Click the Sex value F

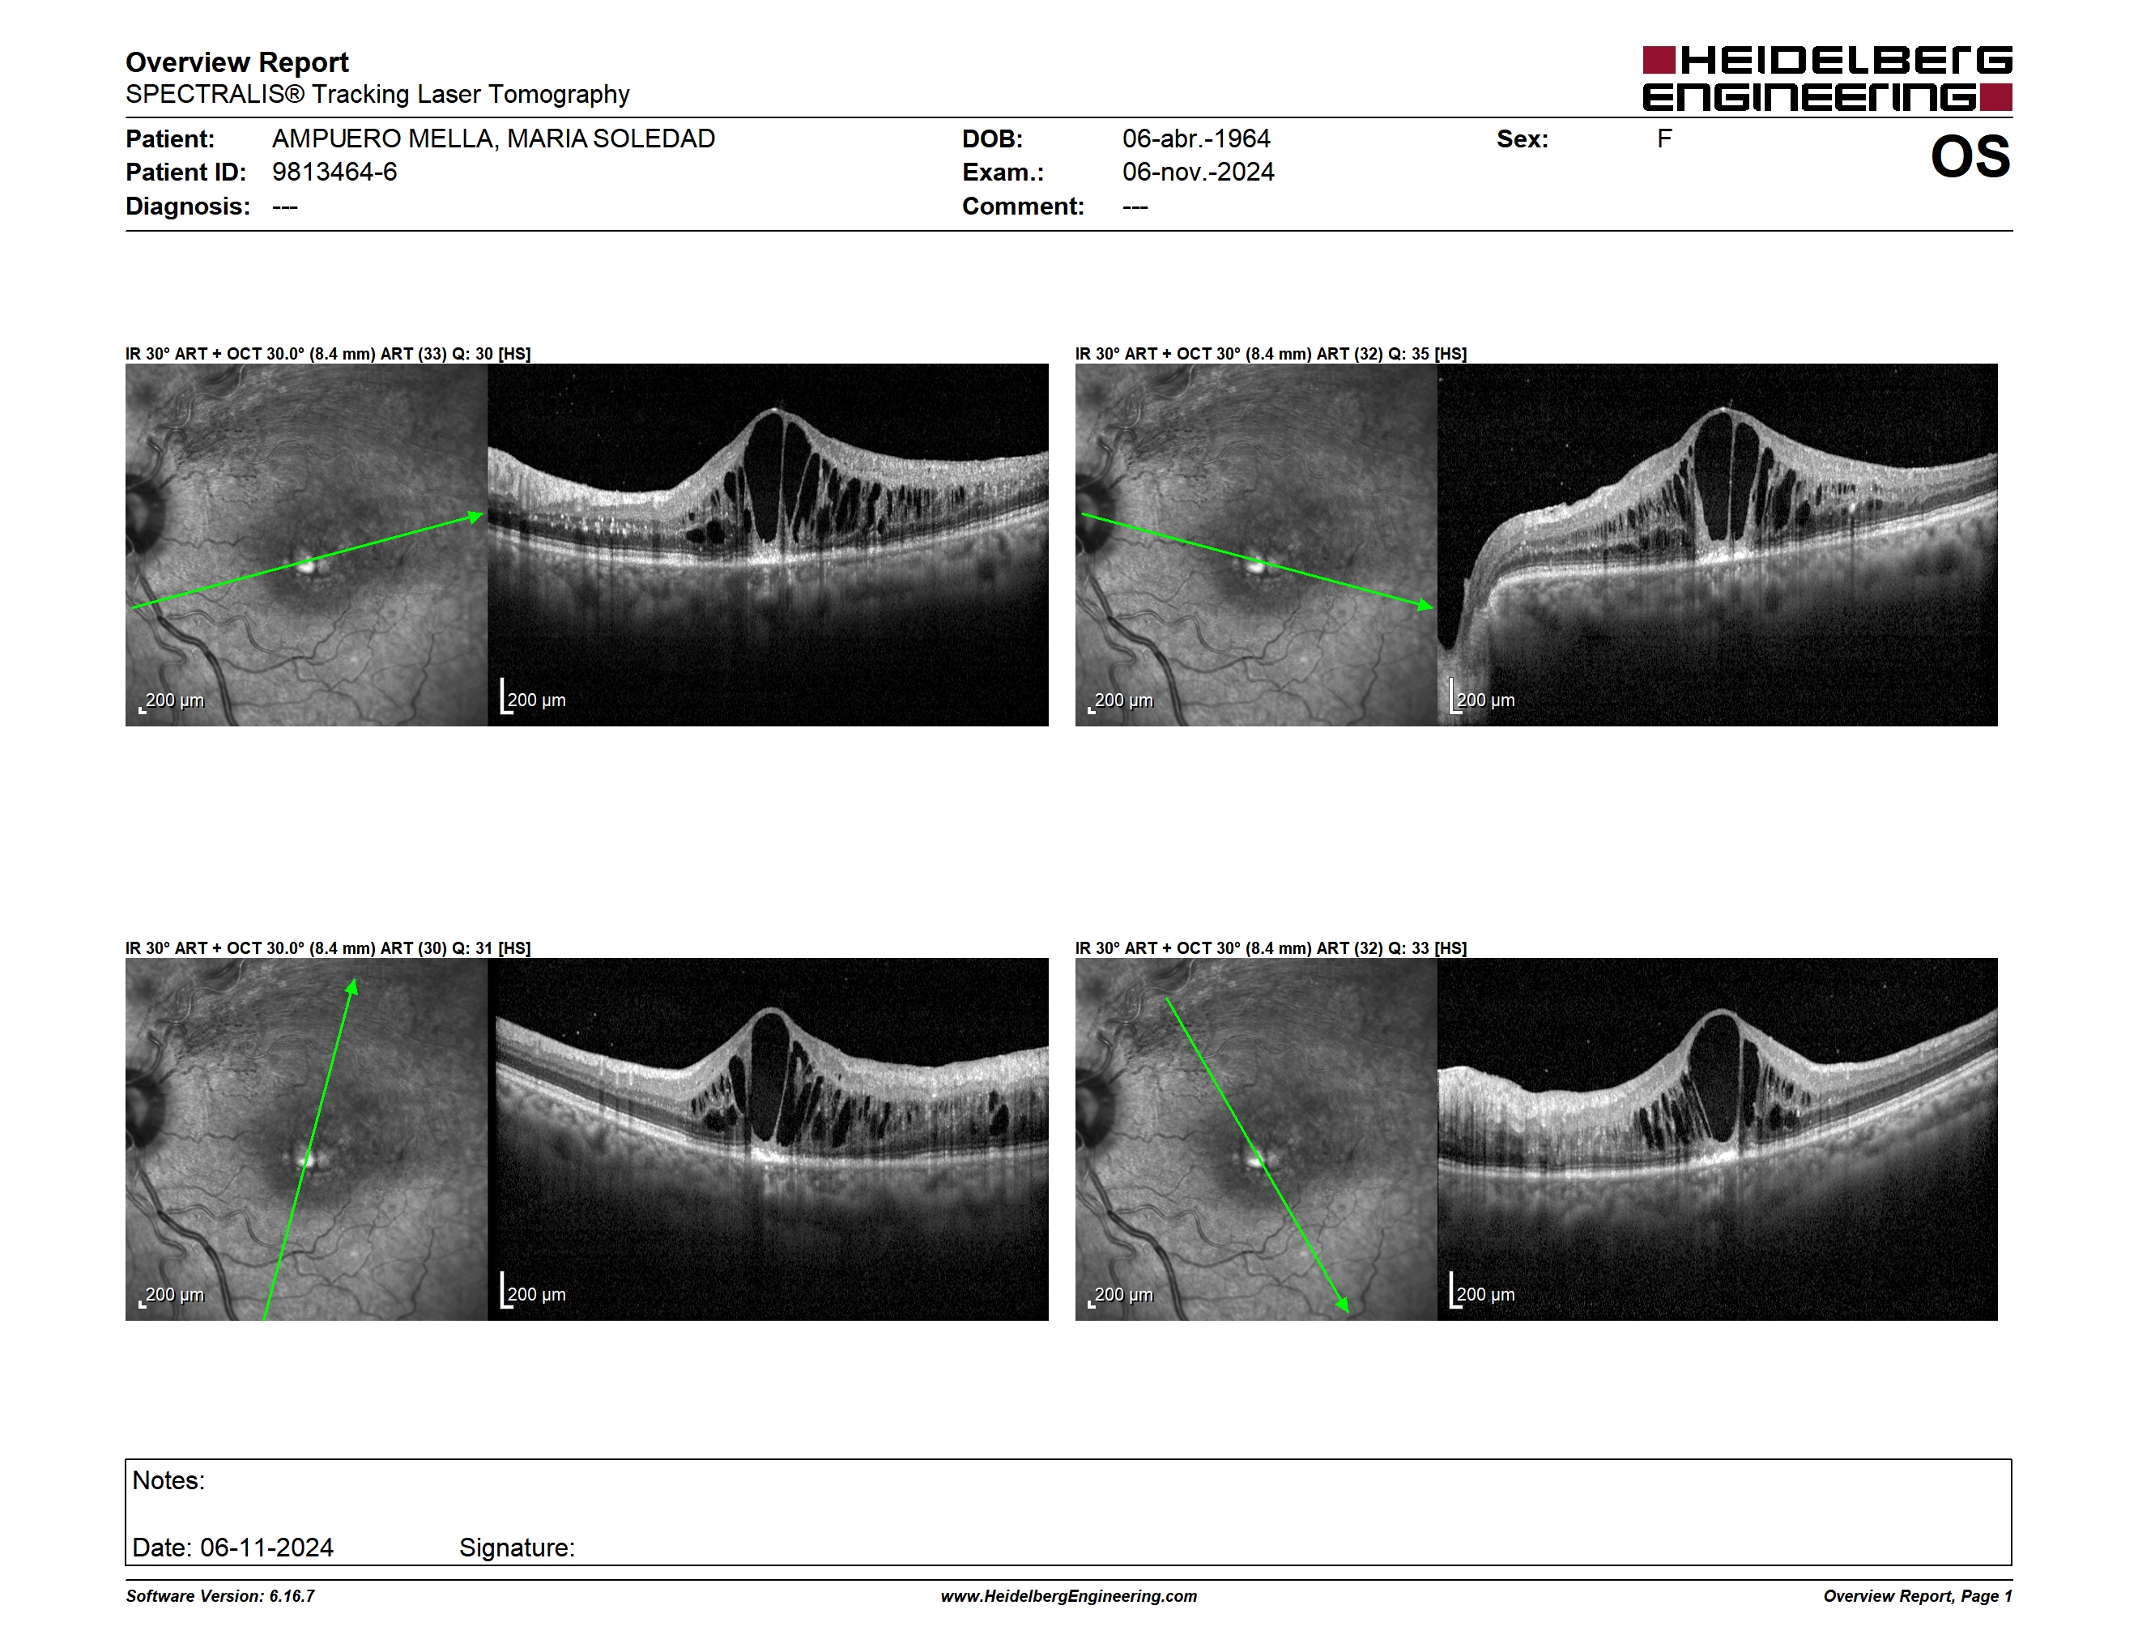pos(1664,139)
